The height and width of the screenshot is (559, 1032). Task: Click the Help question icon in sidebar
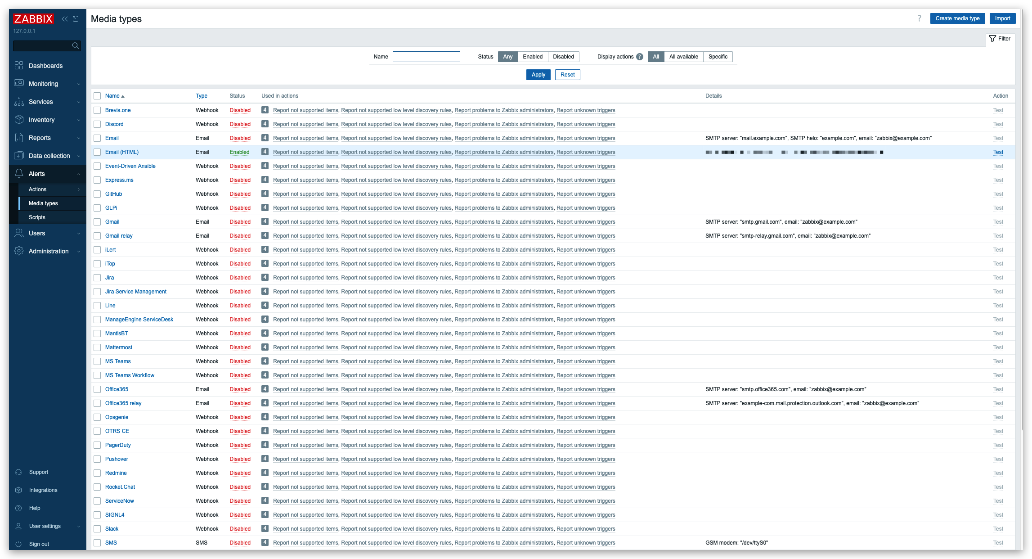click(18, 508)
